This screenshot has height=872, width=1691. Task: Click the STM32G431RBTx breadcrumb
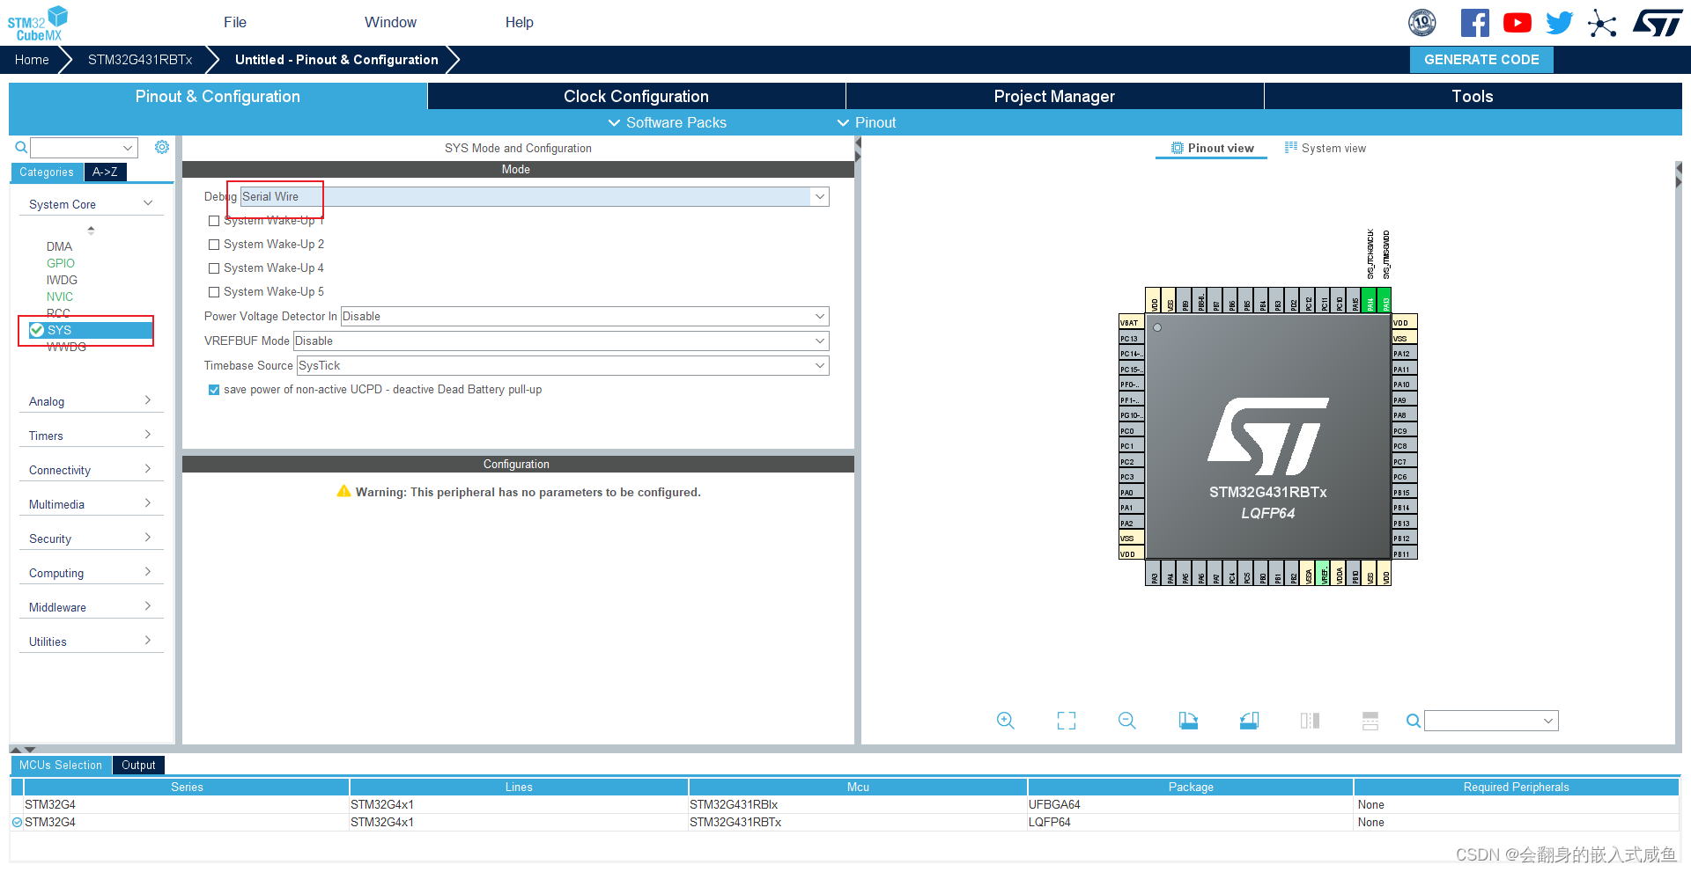(x=140, y=60)
